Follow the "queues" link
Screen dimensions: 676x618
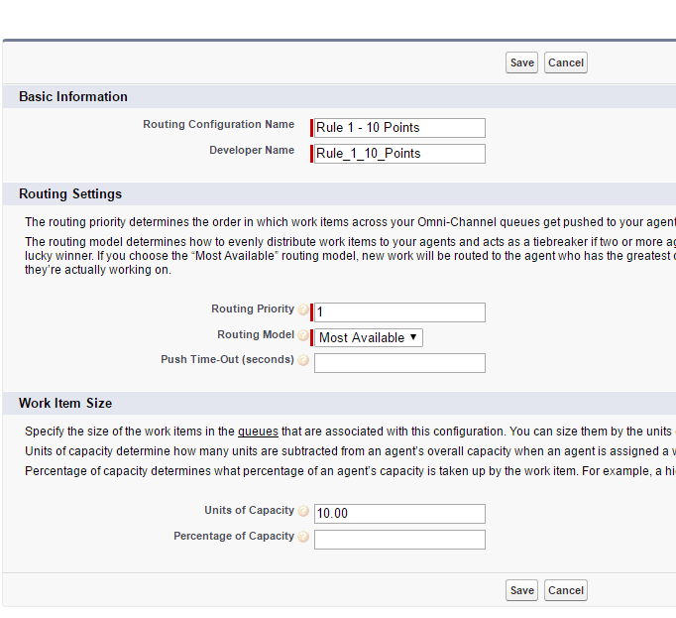coord(258,432)
